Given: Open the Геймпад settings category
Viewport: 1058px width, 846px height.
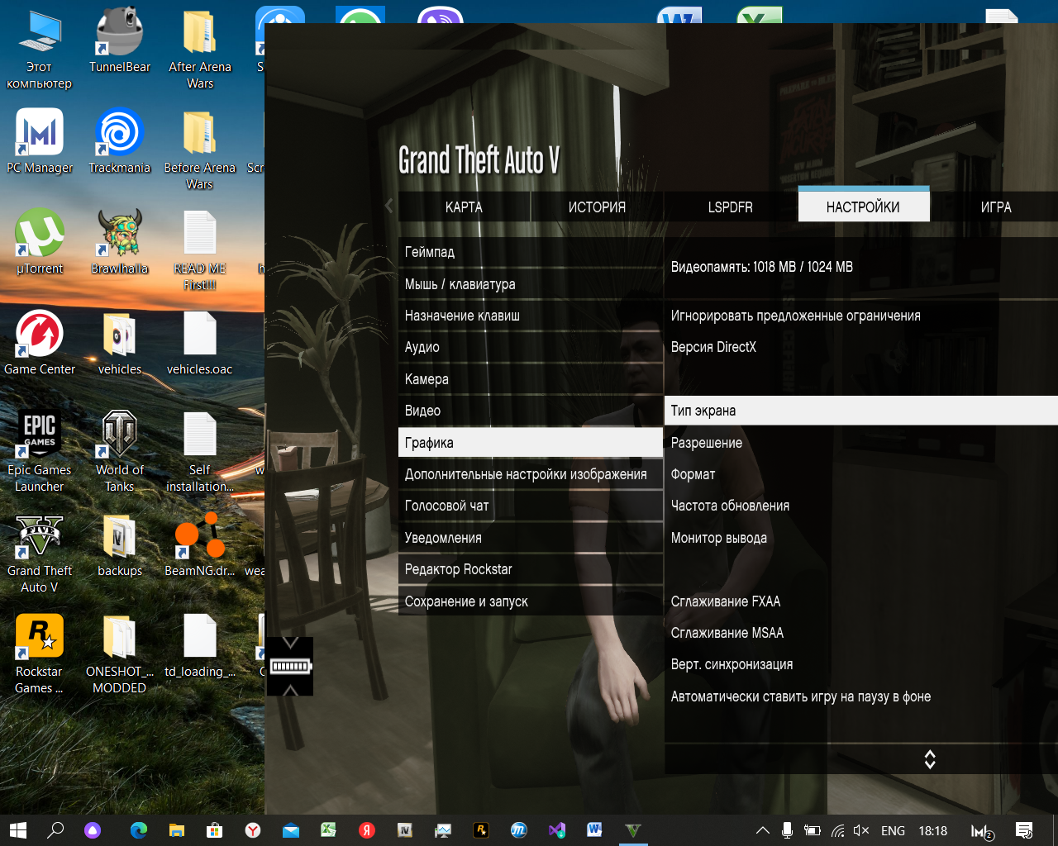Looking at the screenshot, I should tap(531, 252).
